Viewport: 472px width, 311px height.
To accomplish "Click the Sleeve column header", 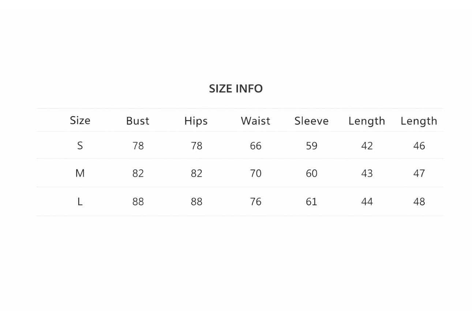I will pos(311,121).
